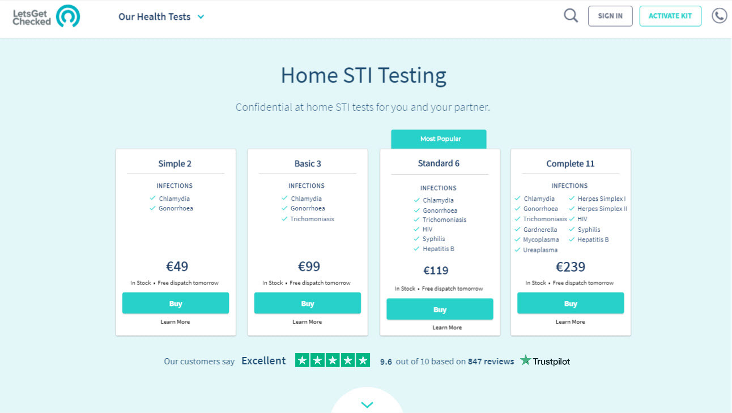Buy the Complete 11 test for €239
This screenshot has height=413, width=732.
571,303
